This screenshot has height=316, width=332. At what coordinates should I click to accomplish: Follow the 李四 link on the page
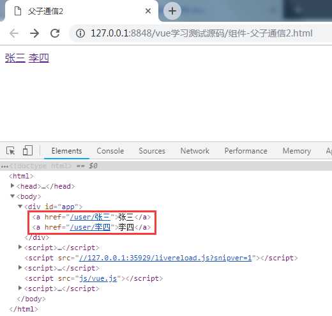click(38, 58)
